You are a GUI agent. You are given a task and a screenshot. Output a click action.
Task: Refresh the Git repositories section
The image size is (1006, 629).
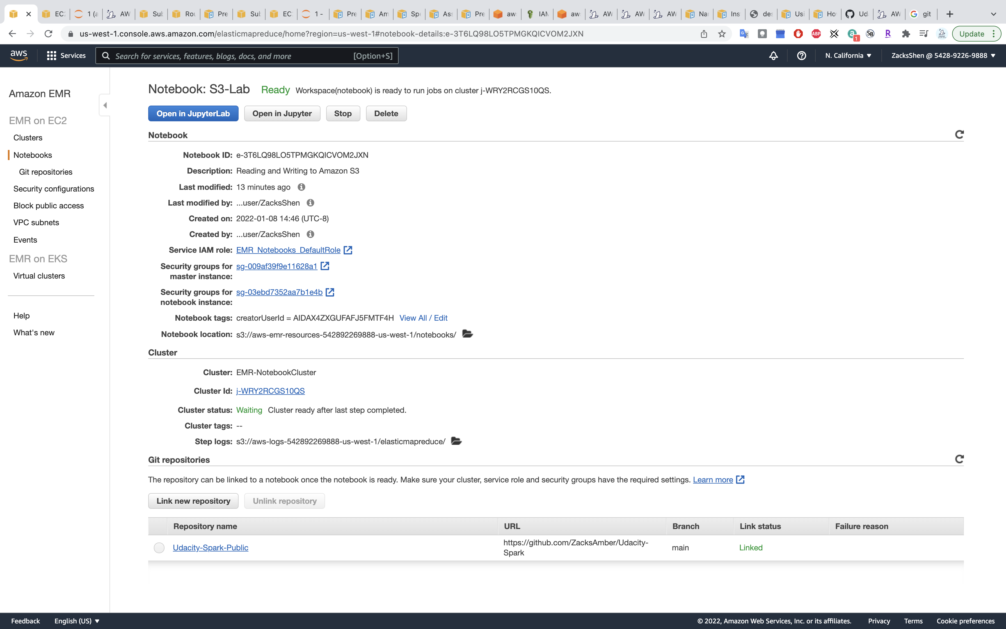point(959,459)
